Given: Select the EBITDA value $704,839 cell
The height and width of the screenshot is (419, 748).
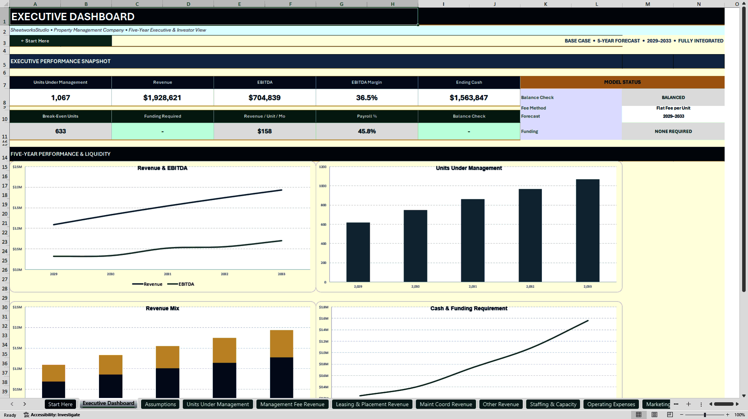Looking at the screenshot, I should (x=265, y=97).
